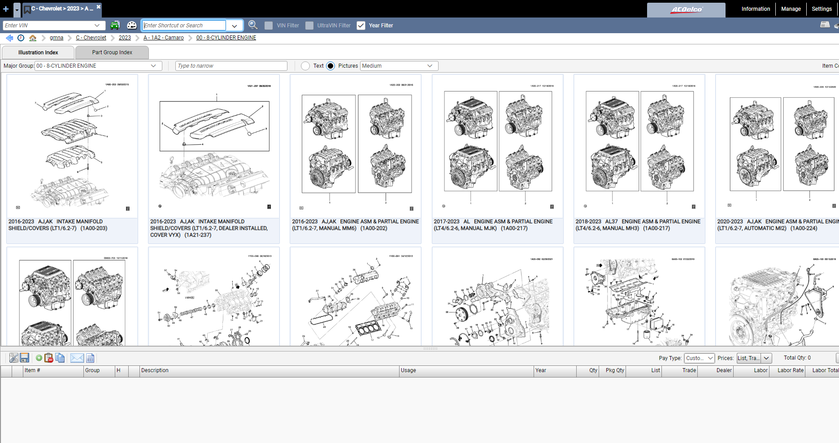This screenshot has height=443, width=839.
Task: Select the Pictures view radio button
Action: (x=330, y=66)
